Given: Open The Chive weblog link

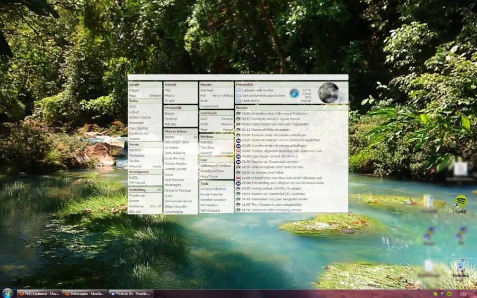Looking at the screenshot, I should click(x=207, y=148).
